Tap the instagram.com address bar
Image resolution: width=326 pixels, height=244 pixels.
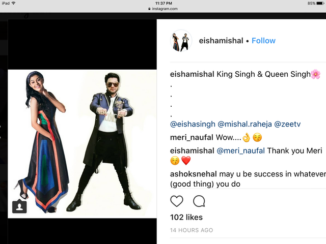pyautogui.click(x=163, y=9)
